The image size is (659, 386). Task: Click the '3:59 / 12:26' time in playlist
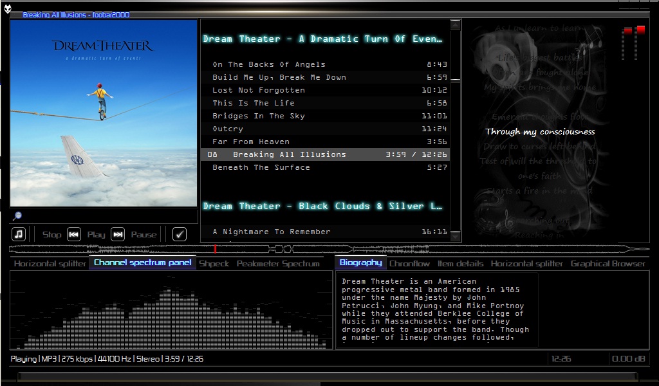tap(416, 154)
